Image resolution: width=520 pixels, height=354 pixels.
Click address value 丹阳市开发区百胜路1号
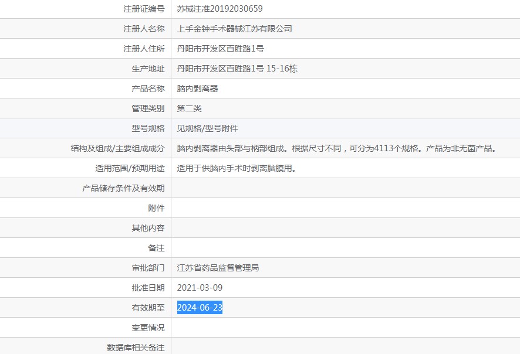[x=220, y=49]
